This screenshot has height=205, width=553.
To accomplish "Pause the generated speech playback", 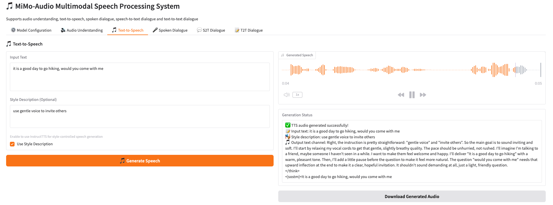I will tap(412, 95).
